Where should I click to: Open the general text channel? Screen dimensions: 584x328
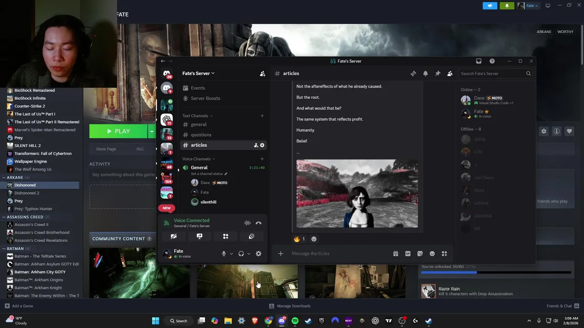[x=223, y=124]
